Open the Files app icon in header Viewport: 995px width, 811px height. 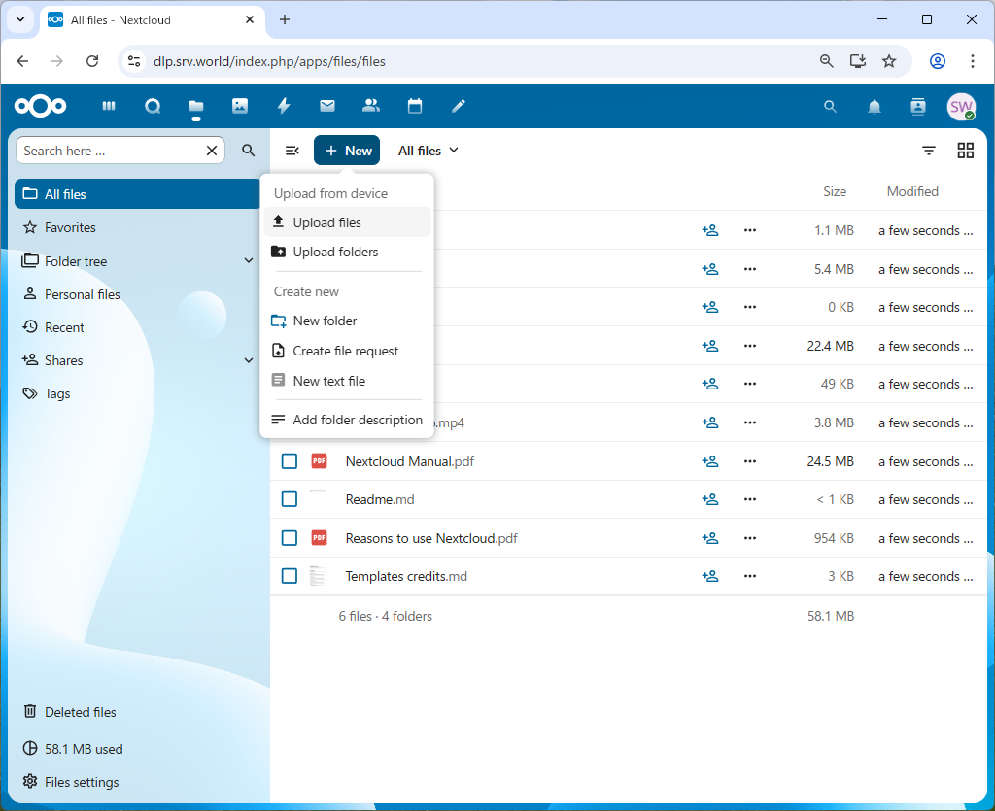[196, 106]
